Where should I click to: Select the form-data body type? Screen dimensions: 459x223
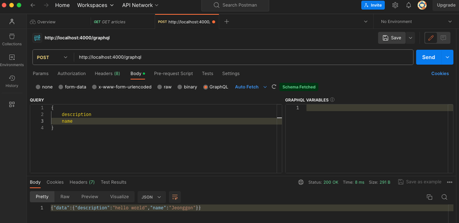coord(72,87)
